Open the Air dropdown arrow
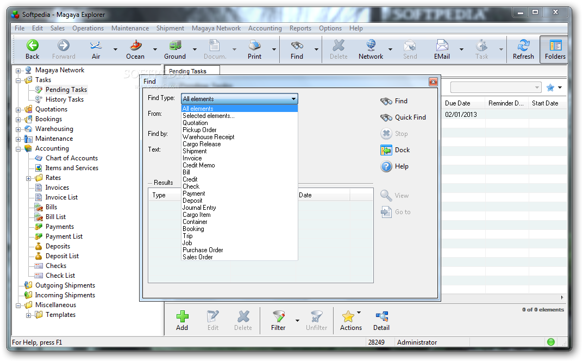583x362 pixels. point(115,49)
